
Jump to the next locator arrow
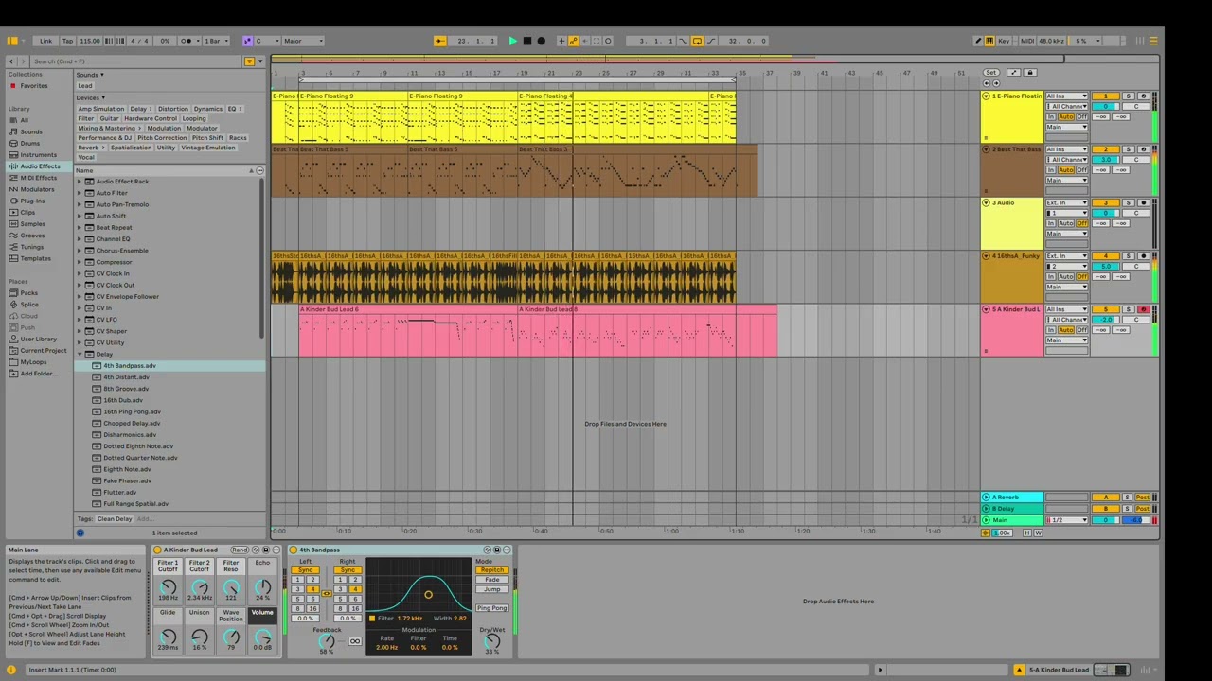pos(996,82)
